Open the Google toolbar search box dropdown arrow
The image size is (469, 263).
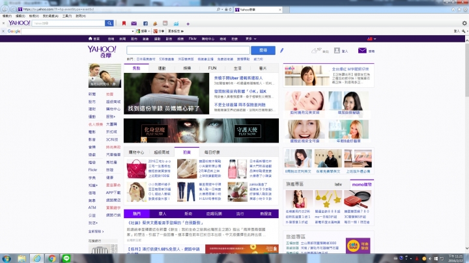click(x=132, y=31)
